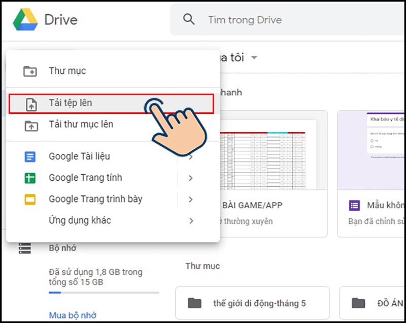Click folder icon of 'thế giới di động-tháng 5'
The image size is (406, 323).
click(194, 303)
